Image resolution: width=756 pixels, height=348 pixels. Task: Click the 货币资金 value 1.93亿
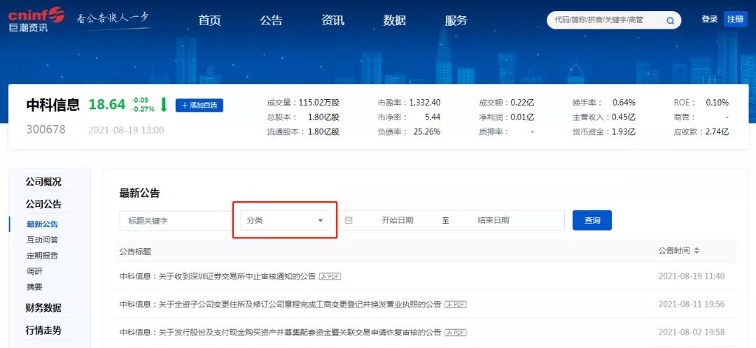click(x=624, y=131)
